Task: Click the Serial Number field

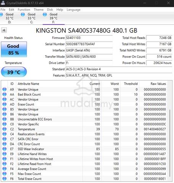Action: [x=89, y=44]
